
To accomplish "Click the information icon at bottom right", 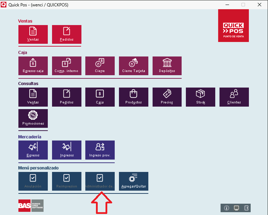I will pos(227,208).
